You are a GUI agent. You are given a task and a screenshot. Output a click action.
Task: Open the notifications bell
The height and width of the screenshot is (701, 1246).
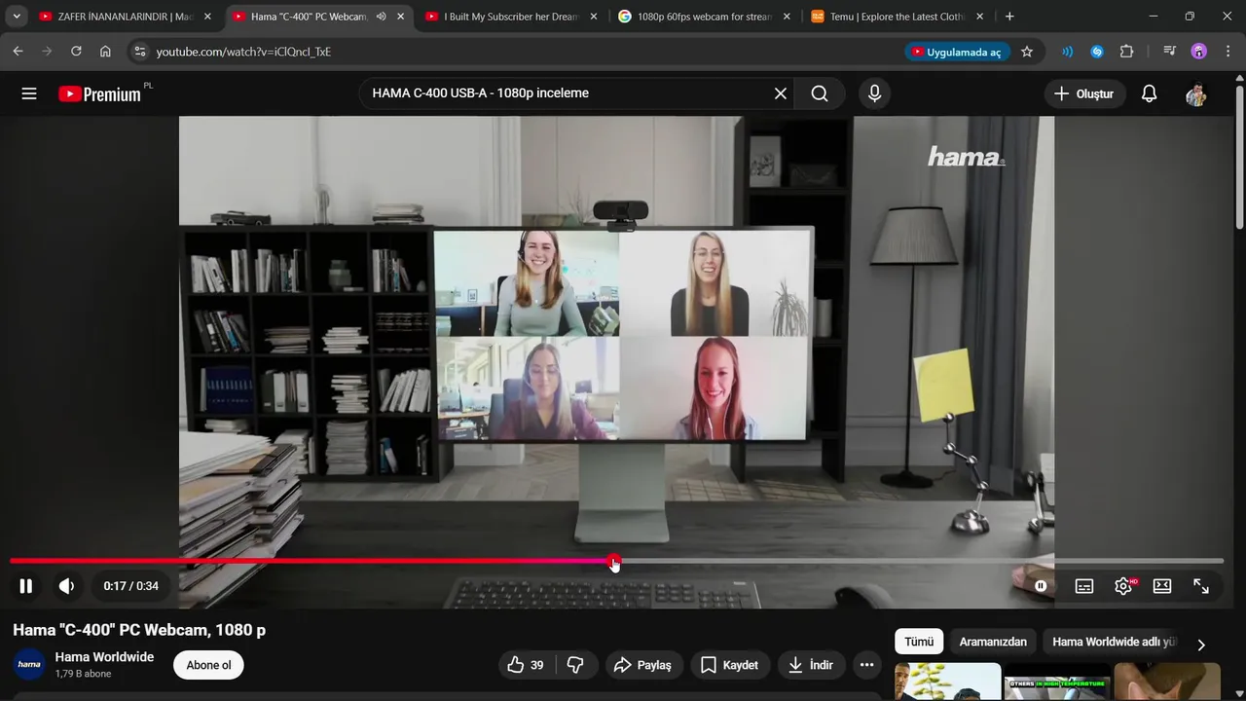(1149, 93)
